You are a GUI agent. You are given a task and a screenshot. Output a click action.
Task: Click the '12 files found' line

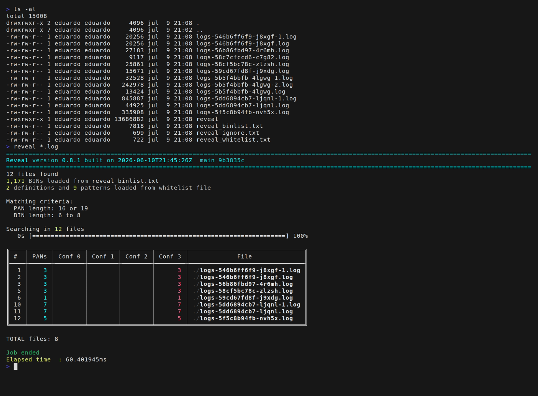32,174
